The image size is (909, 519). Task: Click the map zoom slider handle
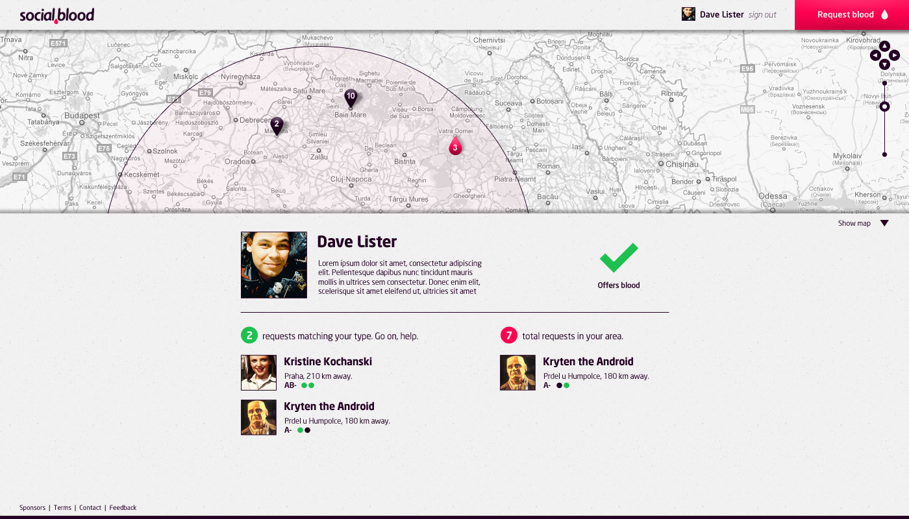click(x=884, y=106)
